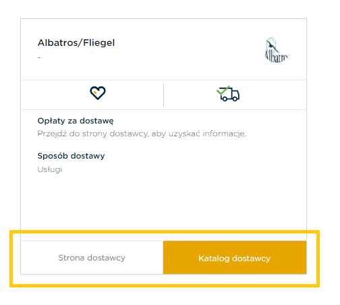Screen dimensions: 340x305
Task: Click the dash subtitle under supplier name
Action: tap(39, 57)
